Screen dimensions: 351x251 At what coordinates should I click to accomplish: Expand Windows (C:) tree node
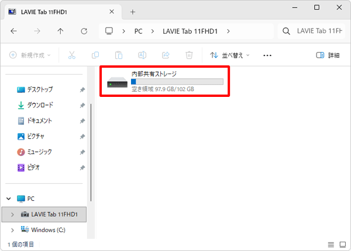coord(12,230)
